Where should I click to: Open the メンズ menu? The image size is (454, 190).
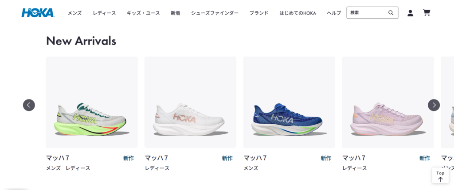click(x=74, y=13)
